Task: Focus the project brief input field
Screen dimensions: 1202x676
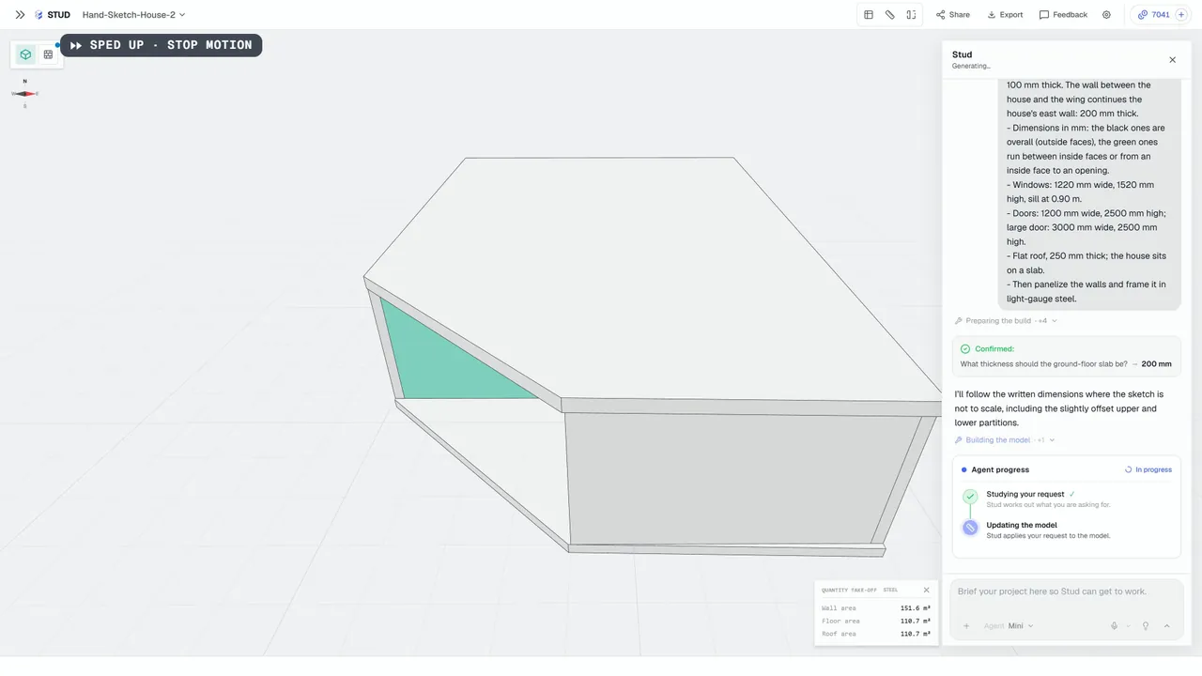Action: click(x=1067, y=591)
